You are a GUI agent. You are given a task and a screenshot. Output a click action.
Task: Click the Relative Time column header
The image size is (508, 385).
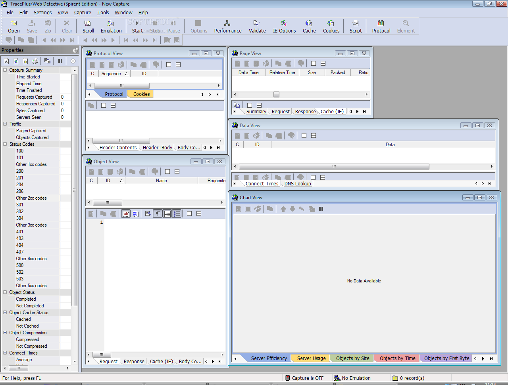click(282, 72)
